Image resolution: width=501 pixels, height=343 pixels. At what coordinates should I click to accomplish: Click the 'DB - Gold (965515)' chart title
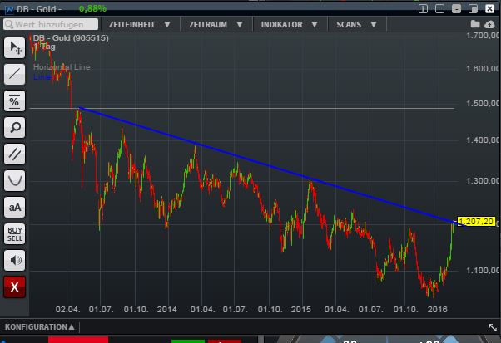(71, 38)
